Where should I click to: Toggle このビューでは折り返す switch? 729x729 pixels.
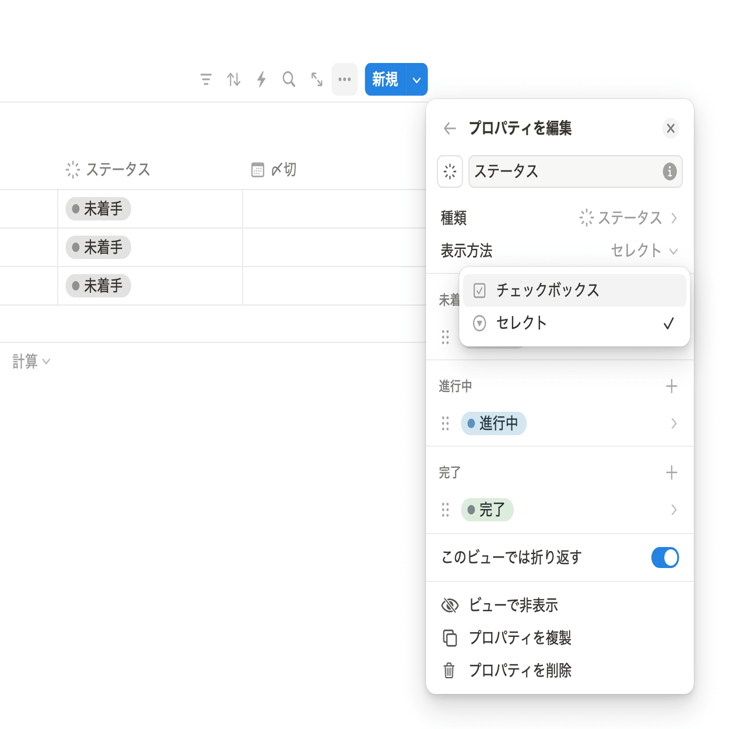pos(665,558)
